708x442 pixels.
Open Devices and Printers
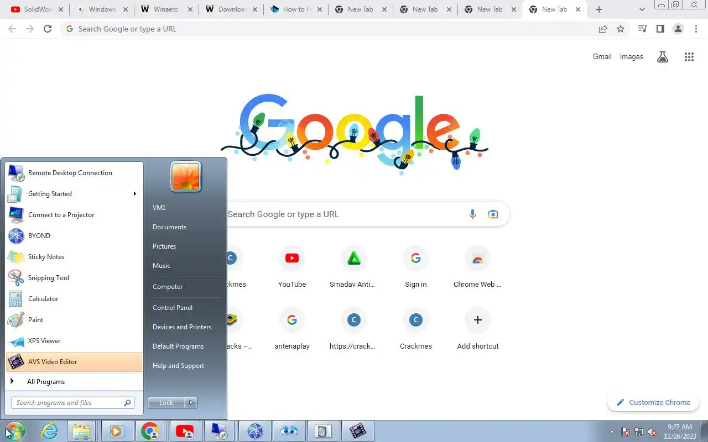click(x=182, y=327)
